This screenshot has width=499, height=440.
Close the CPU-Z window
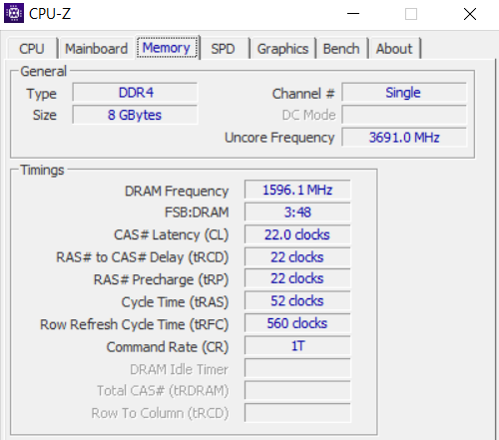pyautogui.click(x=470, y=14)
